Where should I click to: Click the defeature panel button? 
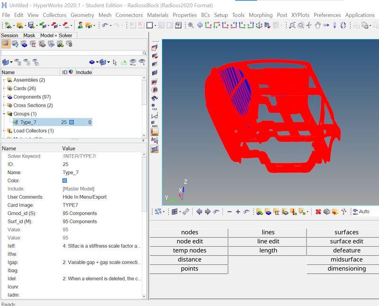coord(346,250)
